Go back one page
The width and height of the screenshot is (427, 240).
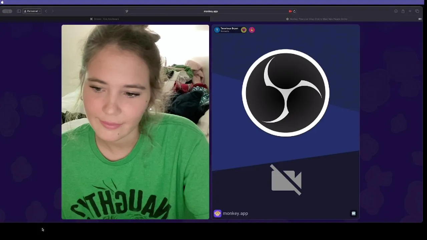[x=46, y=11]
